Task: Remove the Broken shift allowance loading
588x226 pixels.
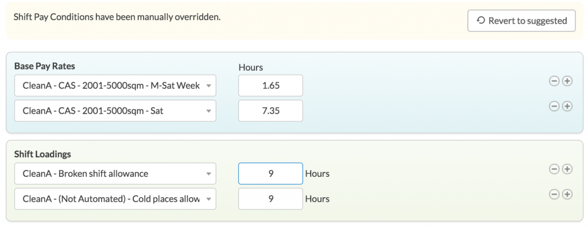Action: pyautogui.click(x=554, y=169)
